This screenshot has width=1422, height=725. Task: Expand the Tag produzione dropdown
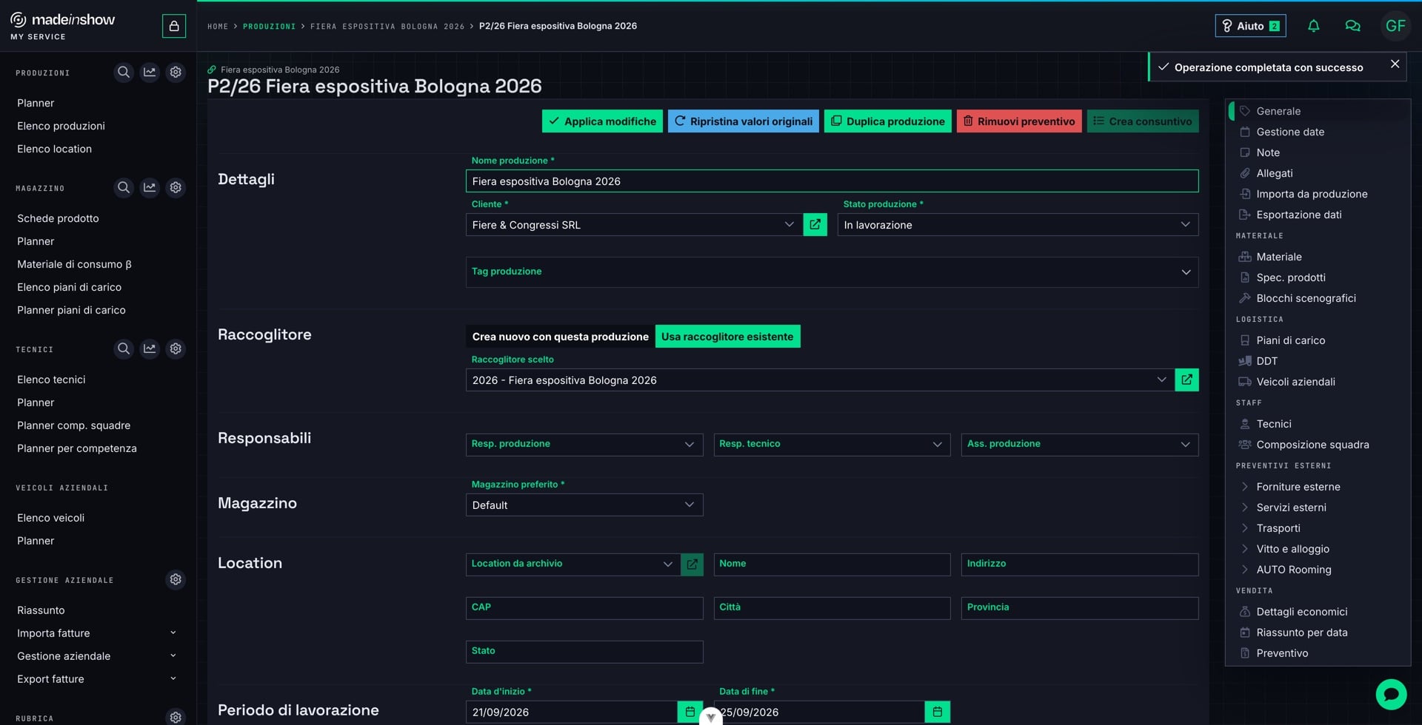pyautogui.click(x=832, y=272)
